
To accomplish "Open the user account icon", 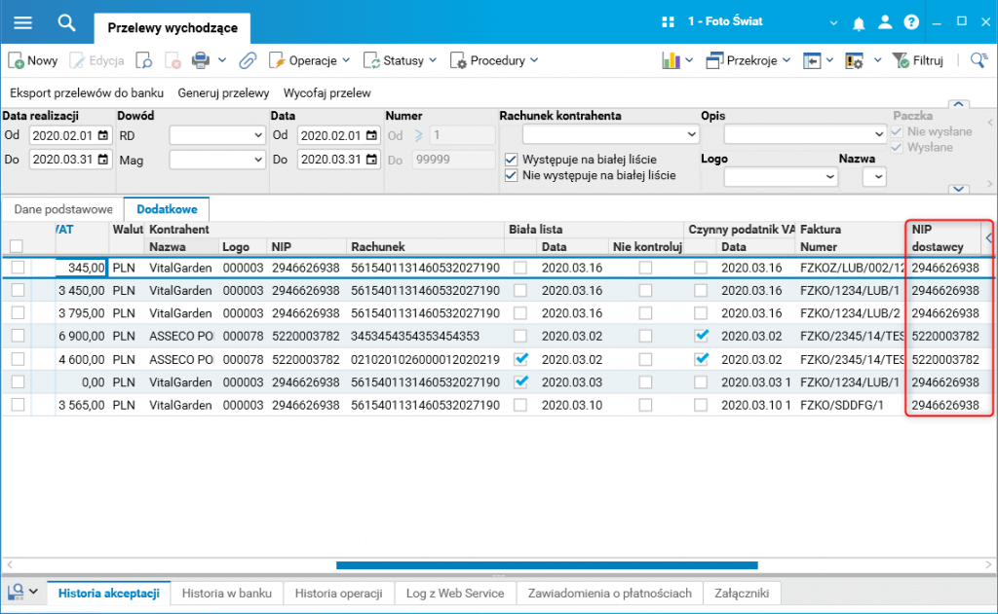I will click(x=885, y=22).
